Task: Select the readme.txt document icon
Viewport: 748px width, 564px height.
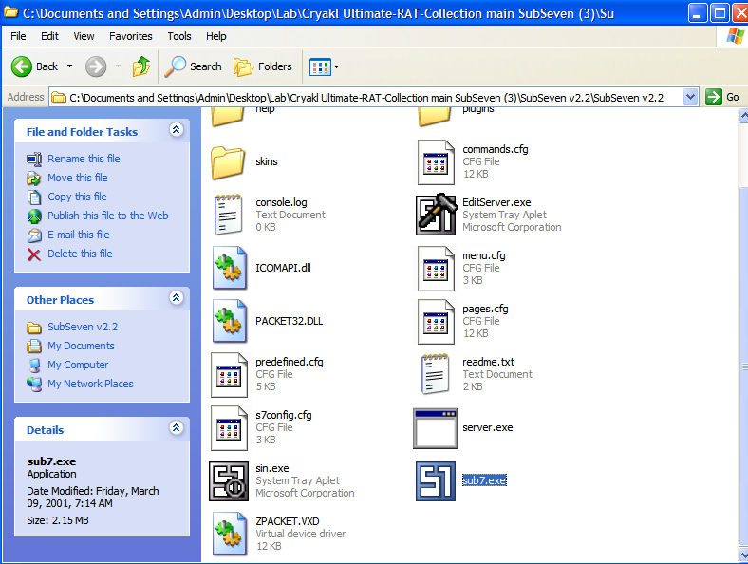Action: coord(436,374)
